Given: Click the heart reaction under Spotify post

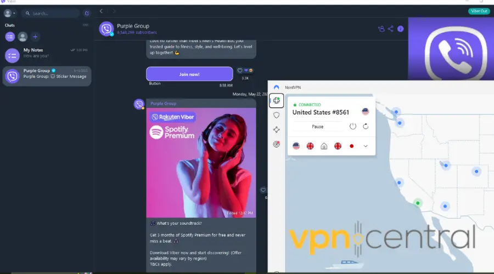Looking at the screenshot, I should coord(263,190).
